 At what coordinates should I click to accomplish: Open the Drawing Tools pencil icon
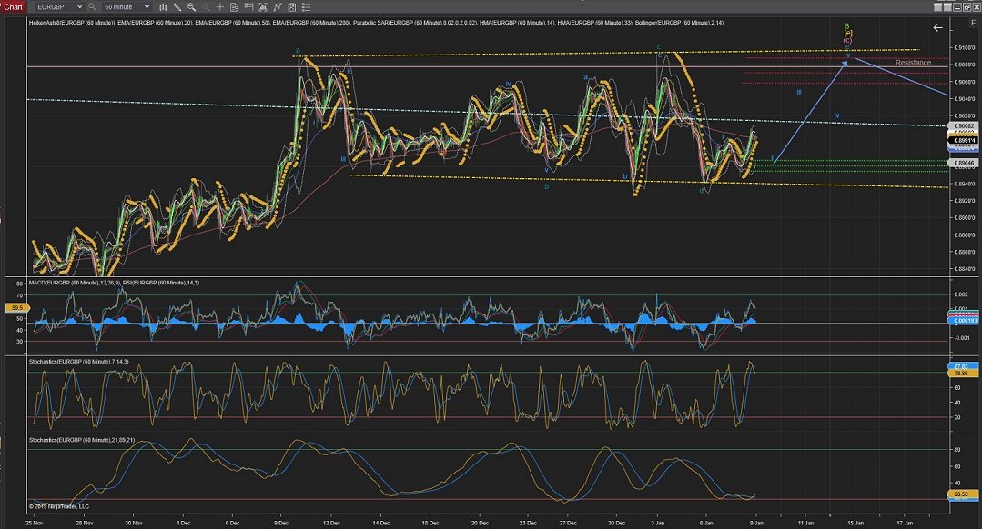[x=178, y=7]
